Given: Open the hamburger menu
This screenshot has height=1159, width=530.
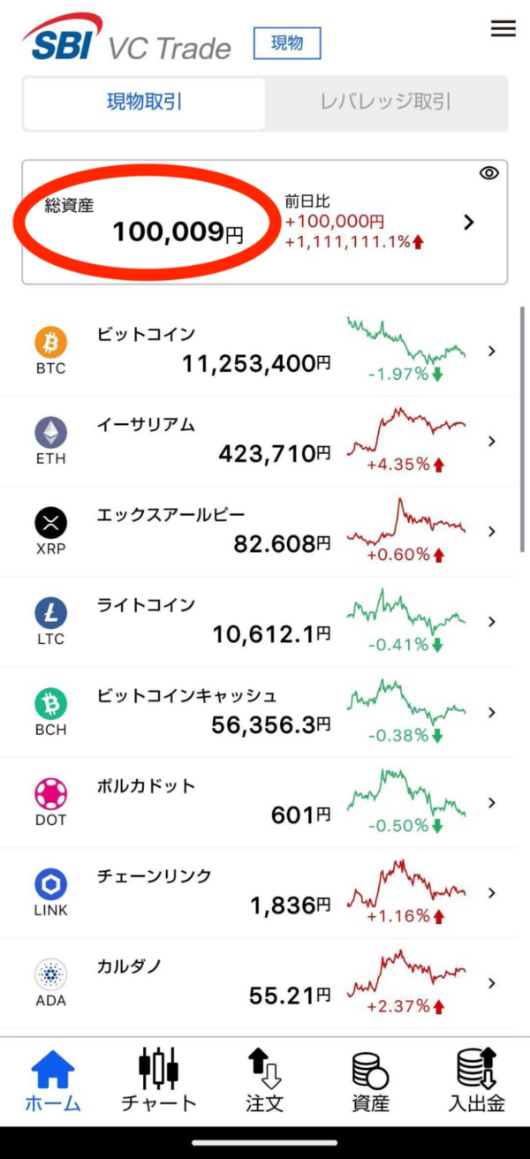Looking at the screenshot, I should pyautogui.click(x=503, y=28).
